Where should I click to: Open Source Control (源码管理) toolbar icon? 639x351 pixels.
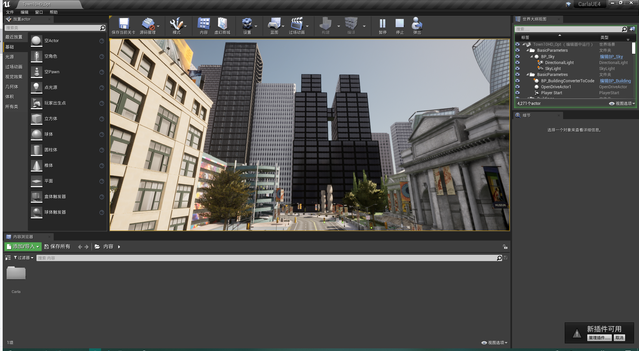pos(148,26)
